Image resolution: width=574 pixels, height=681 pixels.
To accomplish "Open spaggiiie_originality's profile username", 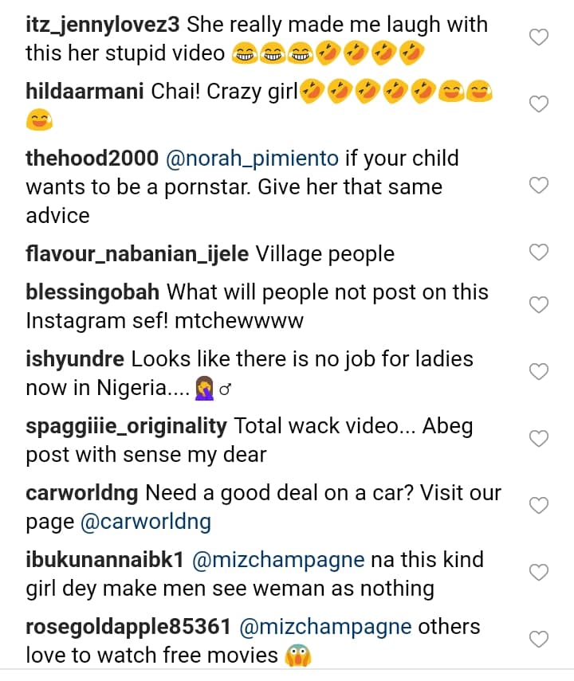I will pos(126,426).
